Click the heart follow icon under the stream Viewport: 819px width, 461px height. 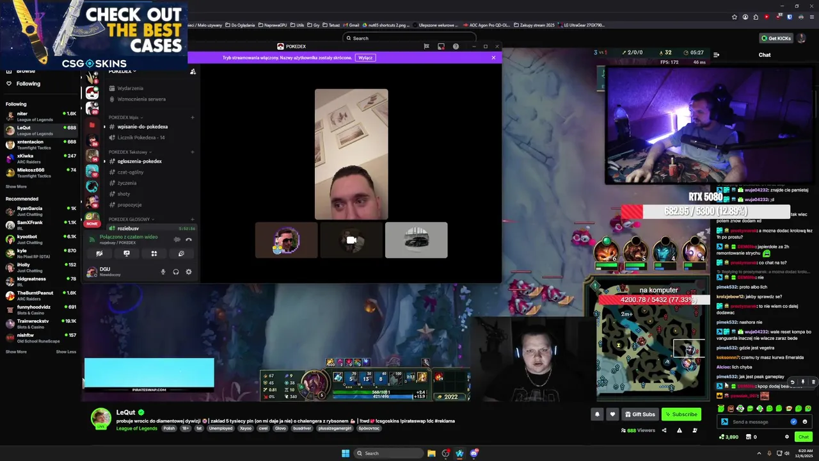612,414
